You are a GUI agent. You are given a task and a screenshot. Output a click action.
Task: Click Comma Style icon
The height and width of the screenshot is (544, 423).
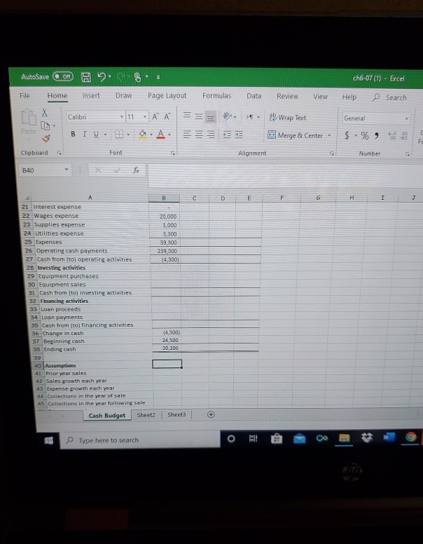[377, 136]
